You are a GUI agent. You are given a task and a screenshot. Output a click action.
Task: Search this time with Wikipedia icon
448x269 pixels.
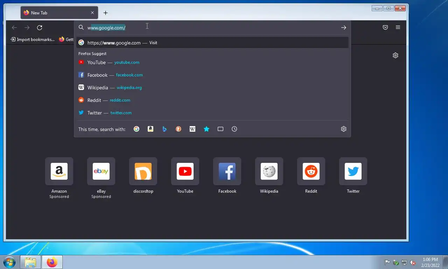coord(192,129)
